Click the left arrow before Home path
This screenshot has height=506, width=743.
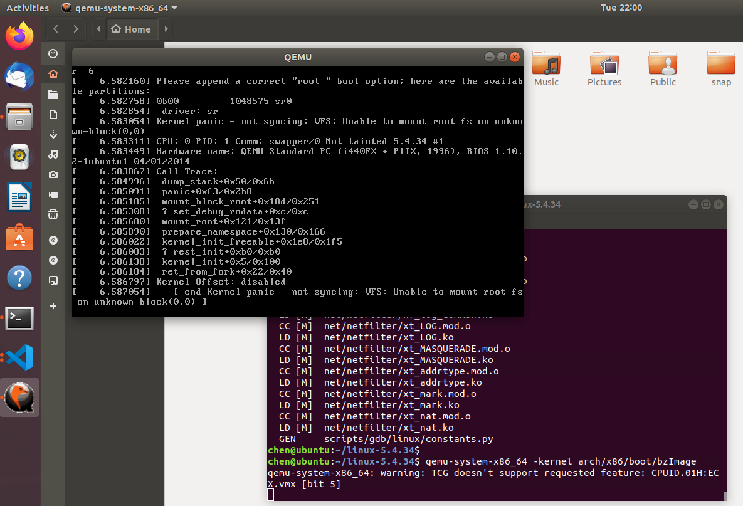click(98, 29)
